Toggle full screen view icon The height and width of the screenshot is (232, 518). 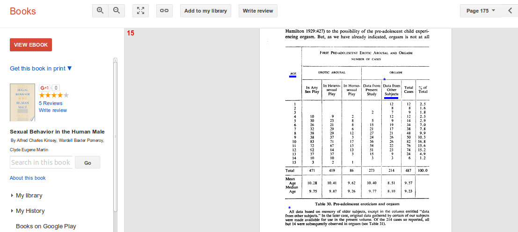(140, 11)
